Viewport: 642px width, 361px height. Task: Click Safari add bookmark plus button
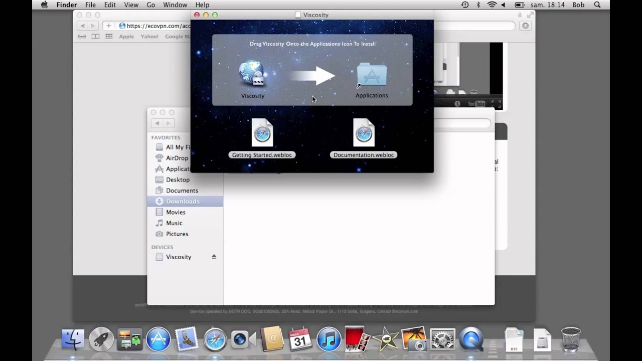(x=108, y=26)
